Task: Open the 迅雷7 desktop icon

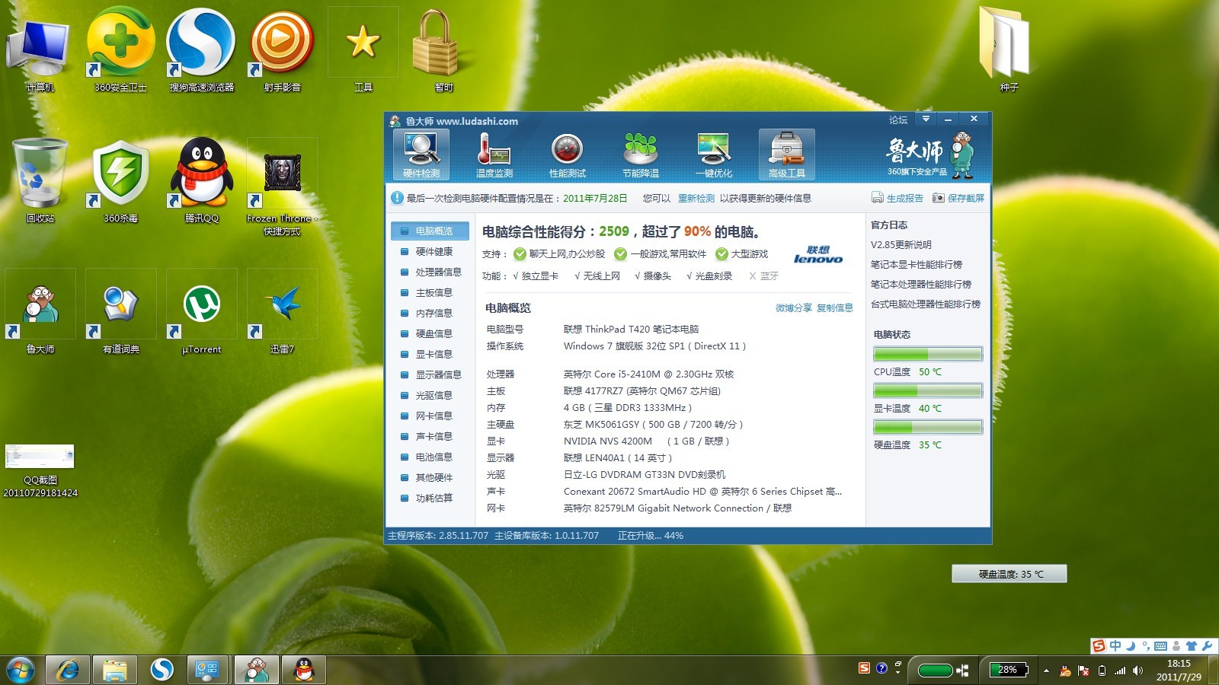Action: point(282,312)
